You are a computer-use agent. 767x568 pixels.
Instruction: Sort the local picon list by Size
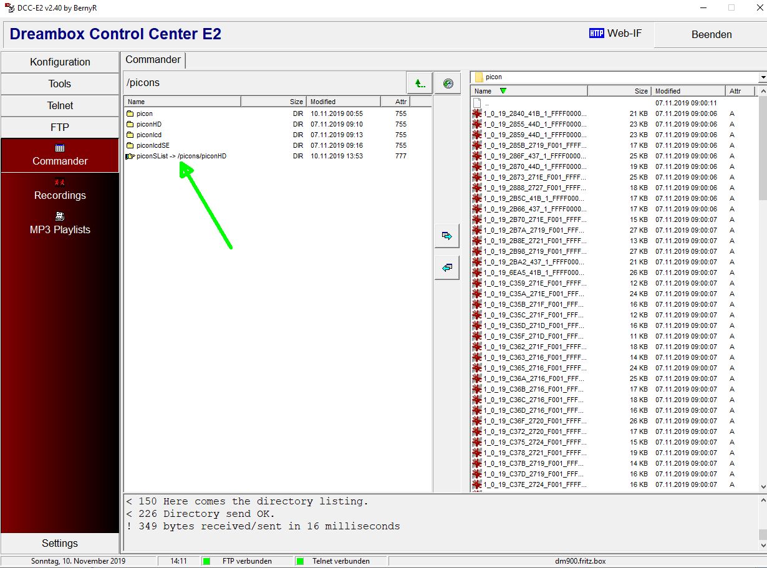619,91
